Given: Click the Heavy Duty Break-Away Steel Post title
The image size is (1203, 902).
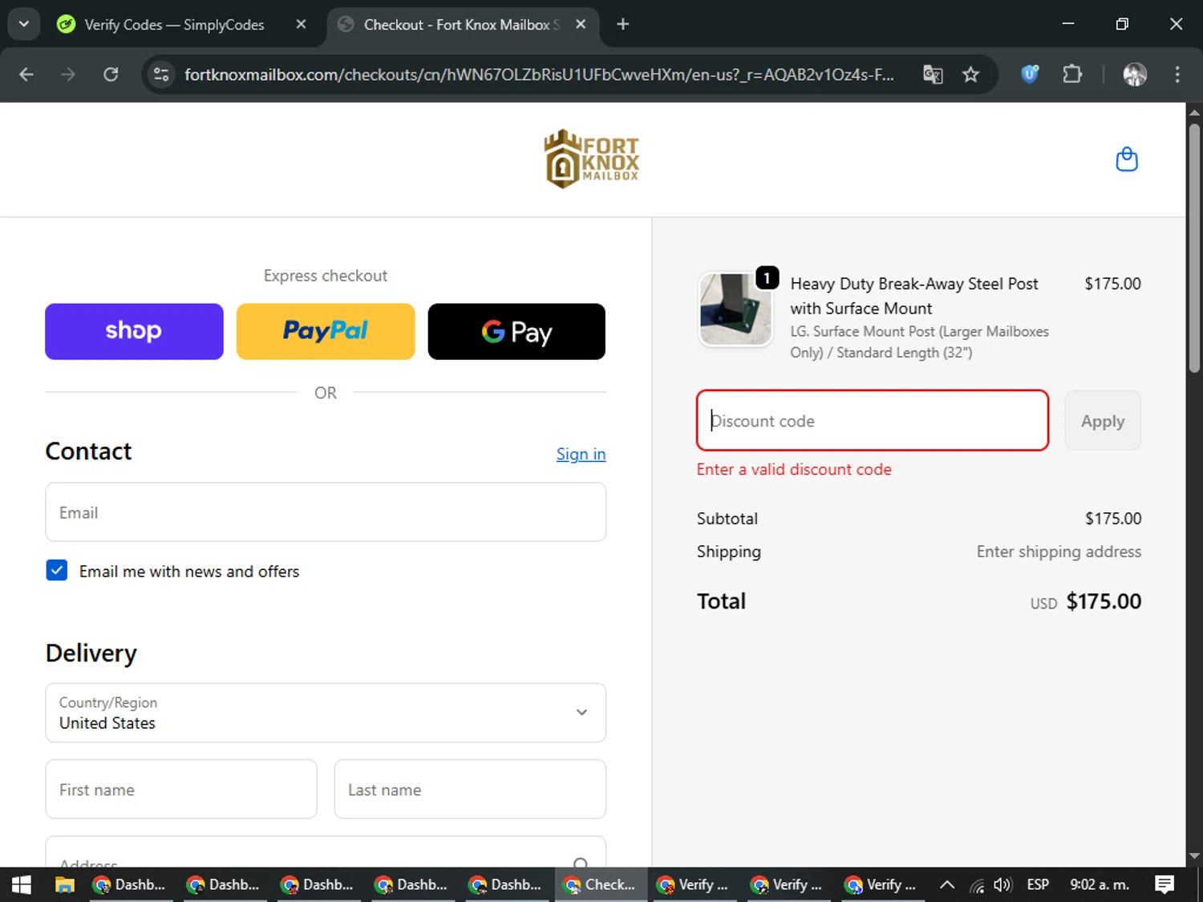Looking at the screenshot, I should (914, 296).
